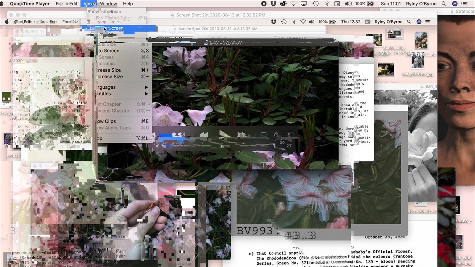Image resolution: width=475 pixels, height=267 pixels.
Task: Click the Bluetooth icon in the inner TextEdit menu bar
Action: 294,22
